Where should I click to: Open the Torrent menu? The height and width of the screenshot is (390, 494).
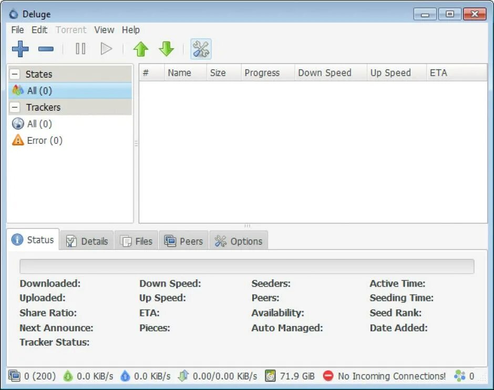[x=71, y=30]
